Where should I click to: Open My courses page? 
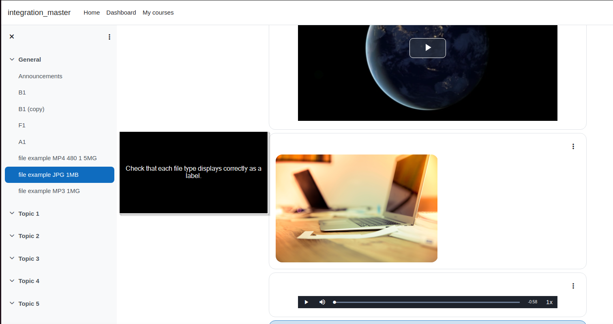158,13
